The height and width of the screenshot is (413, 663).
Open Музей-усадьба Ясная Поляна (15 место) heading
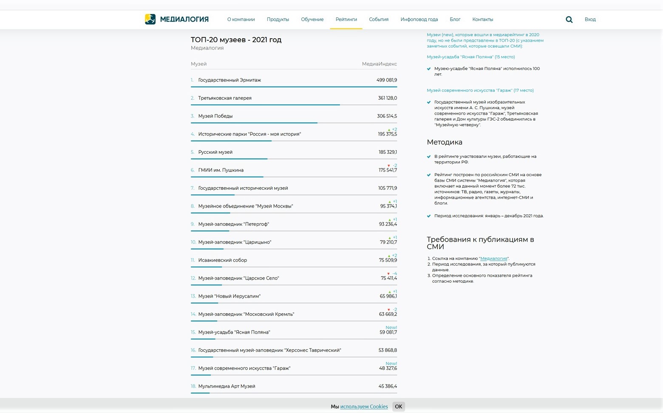[x=470, y=57]
